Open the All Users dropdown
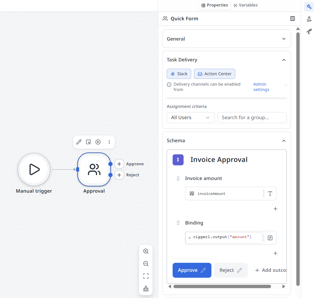The image size is (316, 298). pos(191,117)
